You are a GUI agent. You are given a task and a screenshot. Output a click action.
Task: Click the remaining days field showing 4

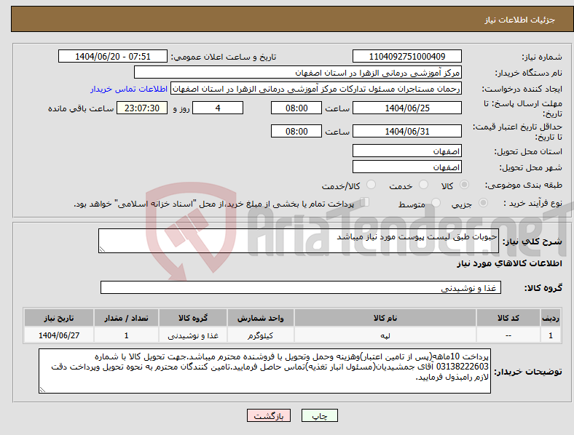pos(218,108)
